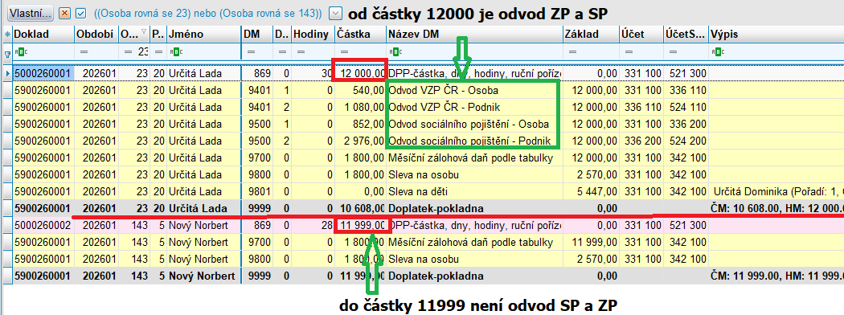This screenshot has width=844, height=315.
Task: Click the row header of the Sleva na děti row
Action: 7,192
